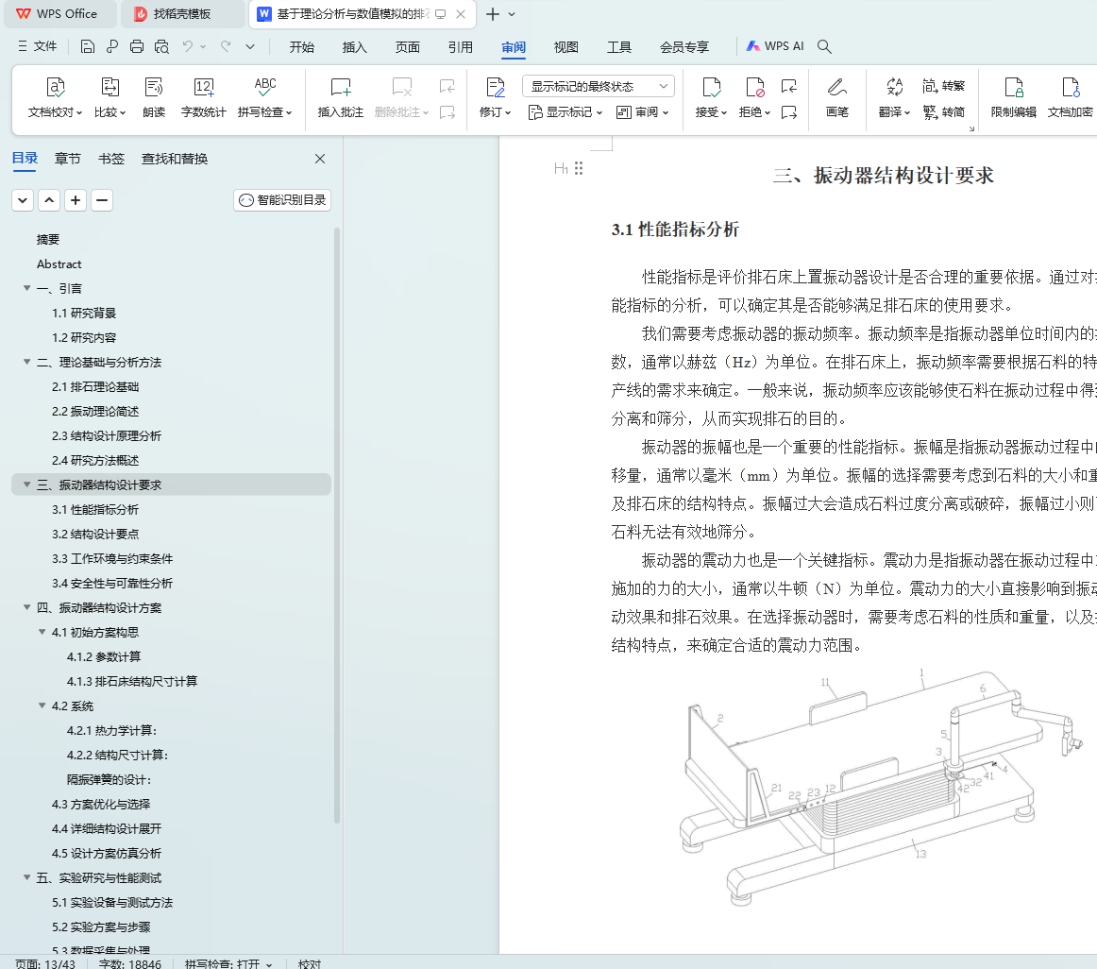Open quick access toolbar customize arrow

(250, 46)
